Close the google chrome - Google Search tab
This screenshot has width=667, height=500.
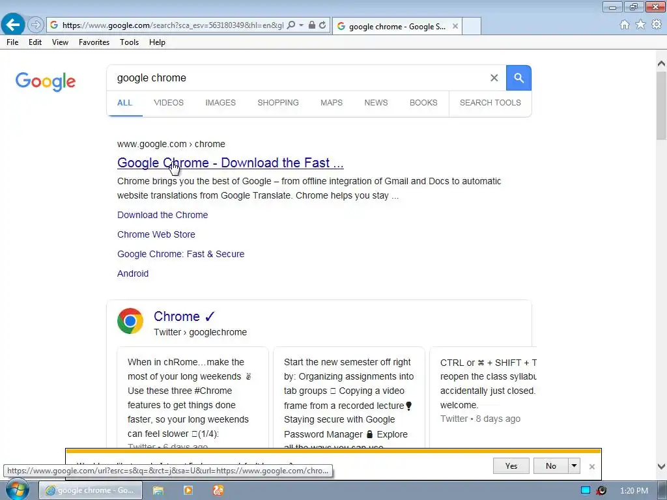pos(455,26)
